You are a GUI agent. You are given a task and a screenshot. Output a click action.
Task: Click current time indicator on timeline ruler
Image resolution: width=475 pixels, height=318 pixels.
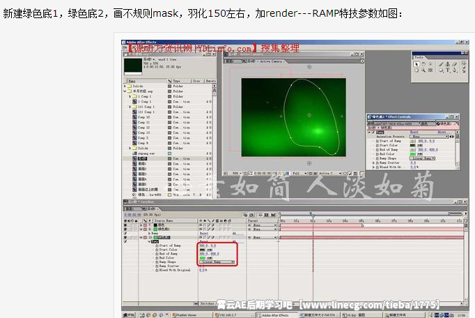[313, 215]
